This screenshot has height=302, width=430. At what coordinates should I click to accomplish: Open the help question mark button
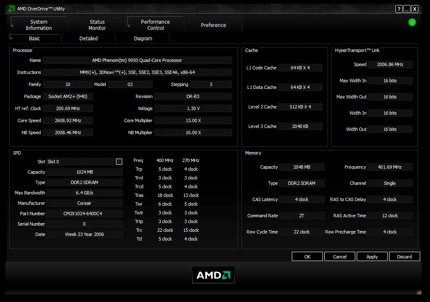pyautogui.click(x=399, y=9)
